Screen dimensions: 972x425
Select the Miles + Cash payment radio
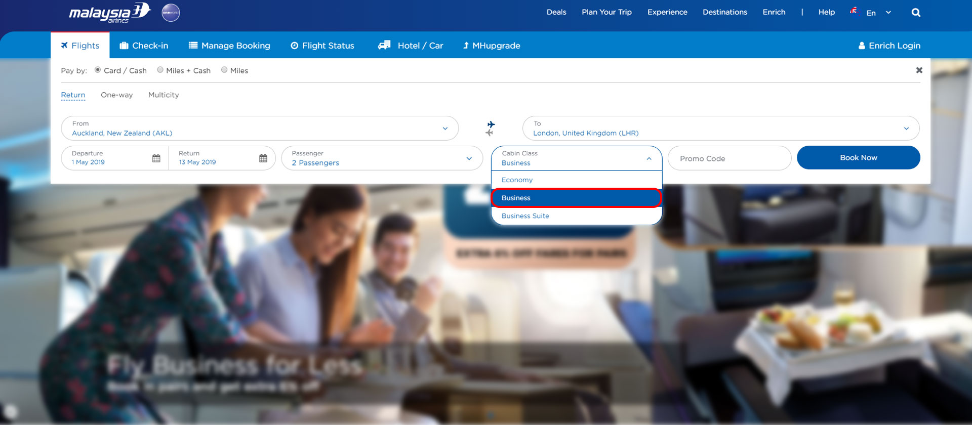(x=160, y=70)
